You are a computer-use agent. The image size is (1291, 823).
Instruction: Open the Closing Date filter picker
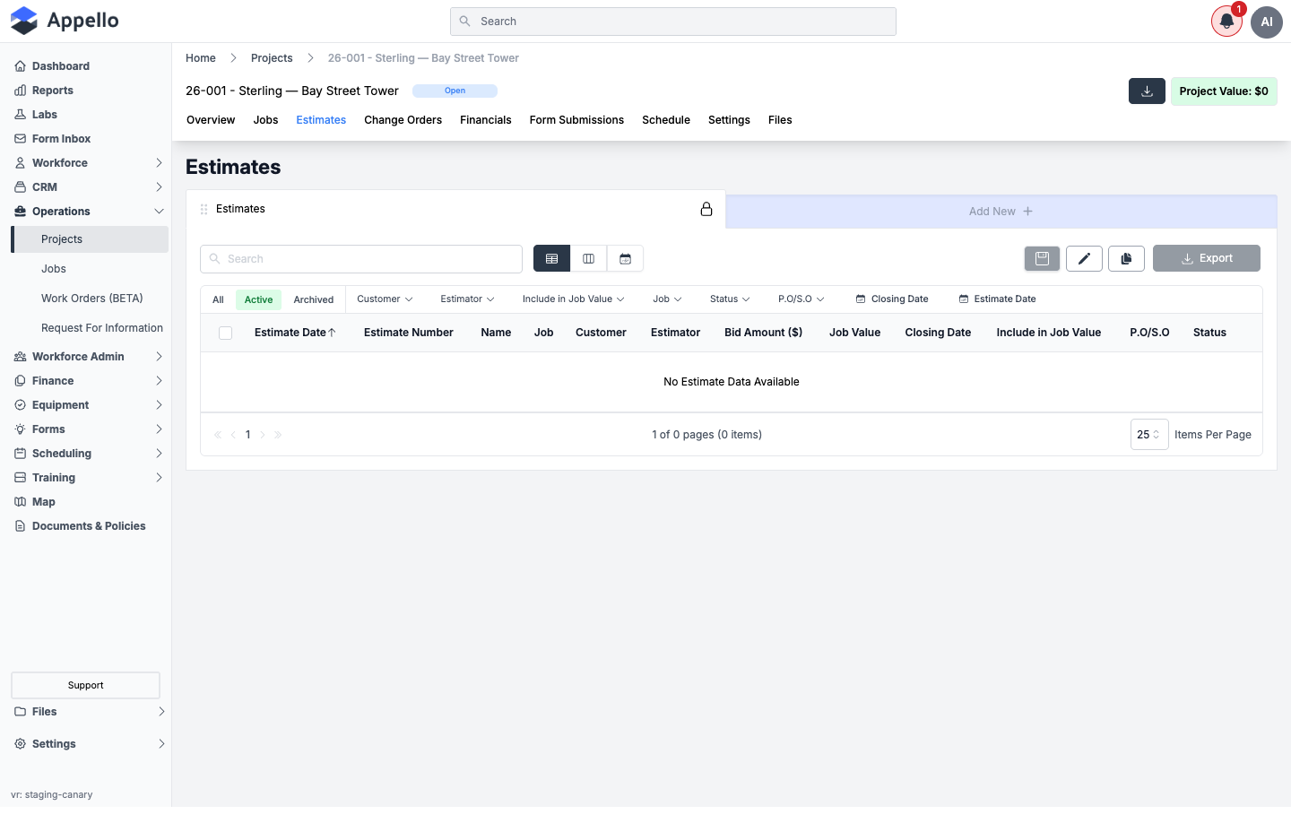pos(892,299)
